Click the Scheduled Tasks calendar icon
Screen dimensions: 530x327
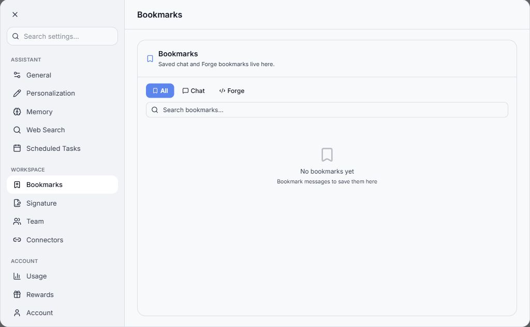[17, 148]
